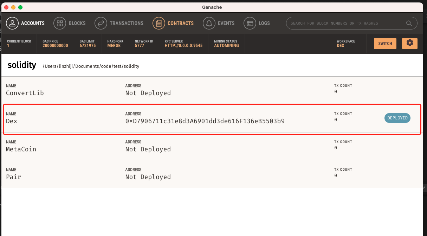Click the Logs terminal icon
Image resolution: width=427 pixels, height=236 pixels.
[250, 23]
